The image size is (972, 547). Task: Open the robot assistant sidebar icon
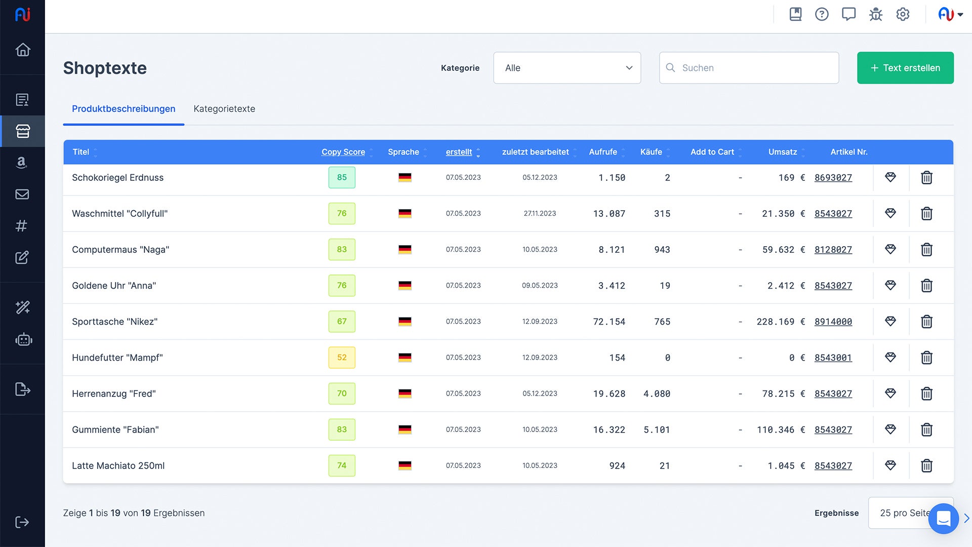(x=23, y=340)
